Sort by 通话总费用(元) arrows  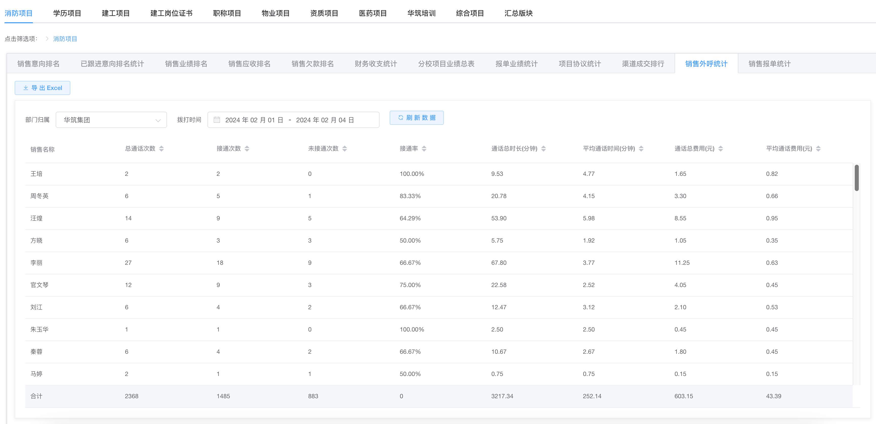coord(721,149)
